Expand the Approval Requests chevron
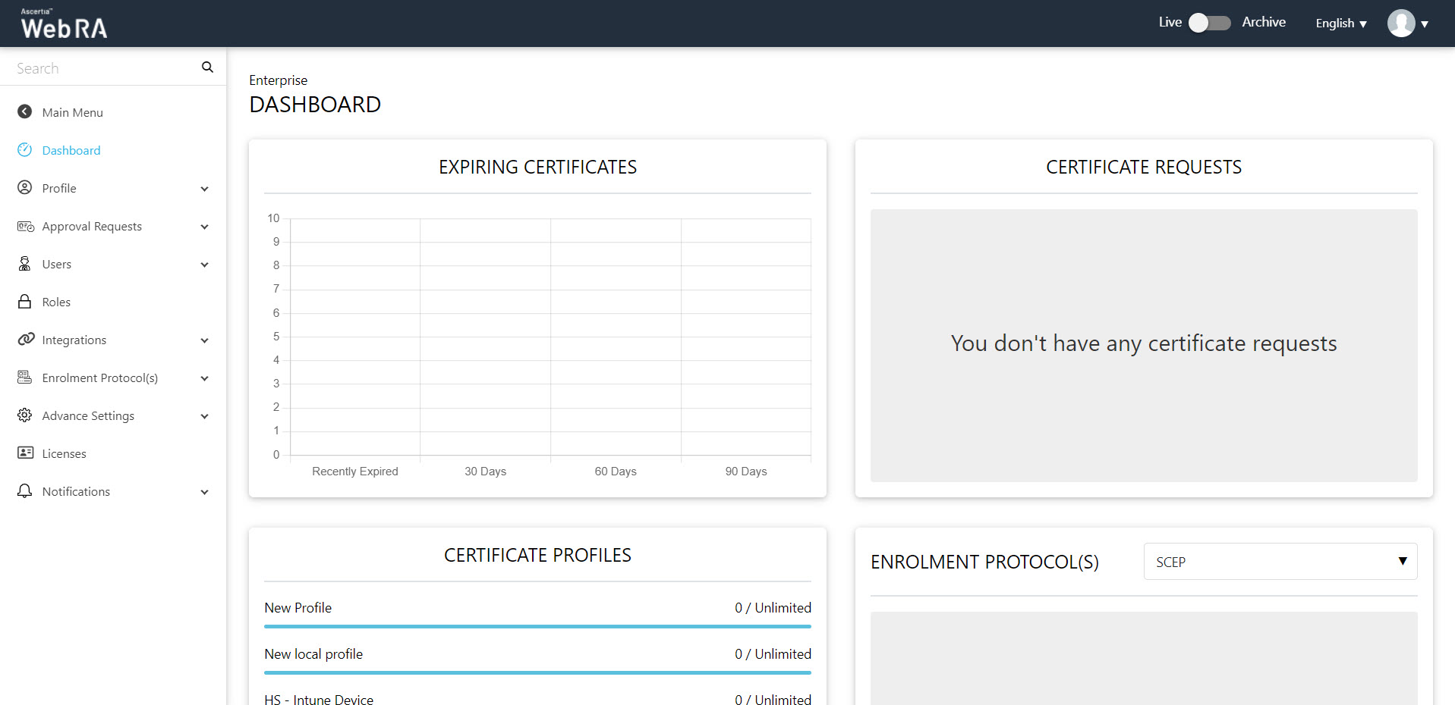The width and height of the screenshot is (1455, 705). pyautogui.click(x=204, y=227)
